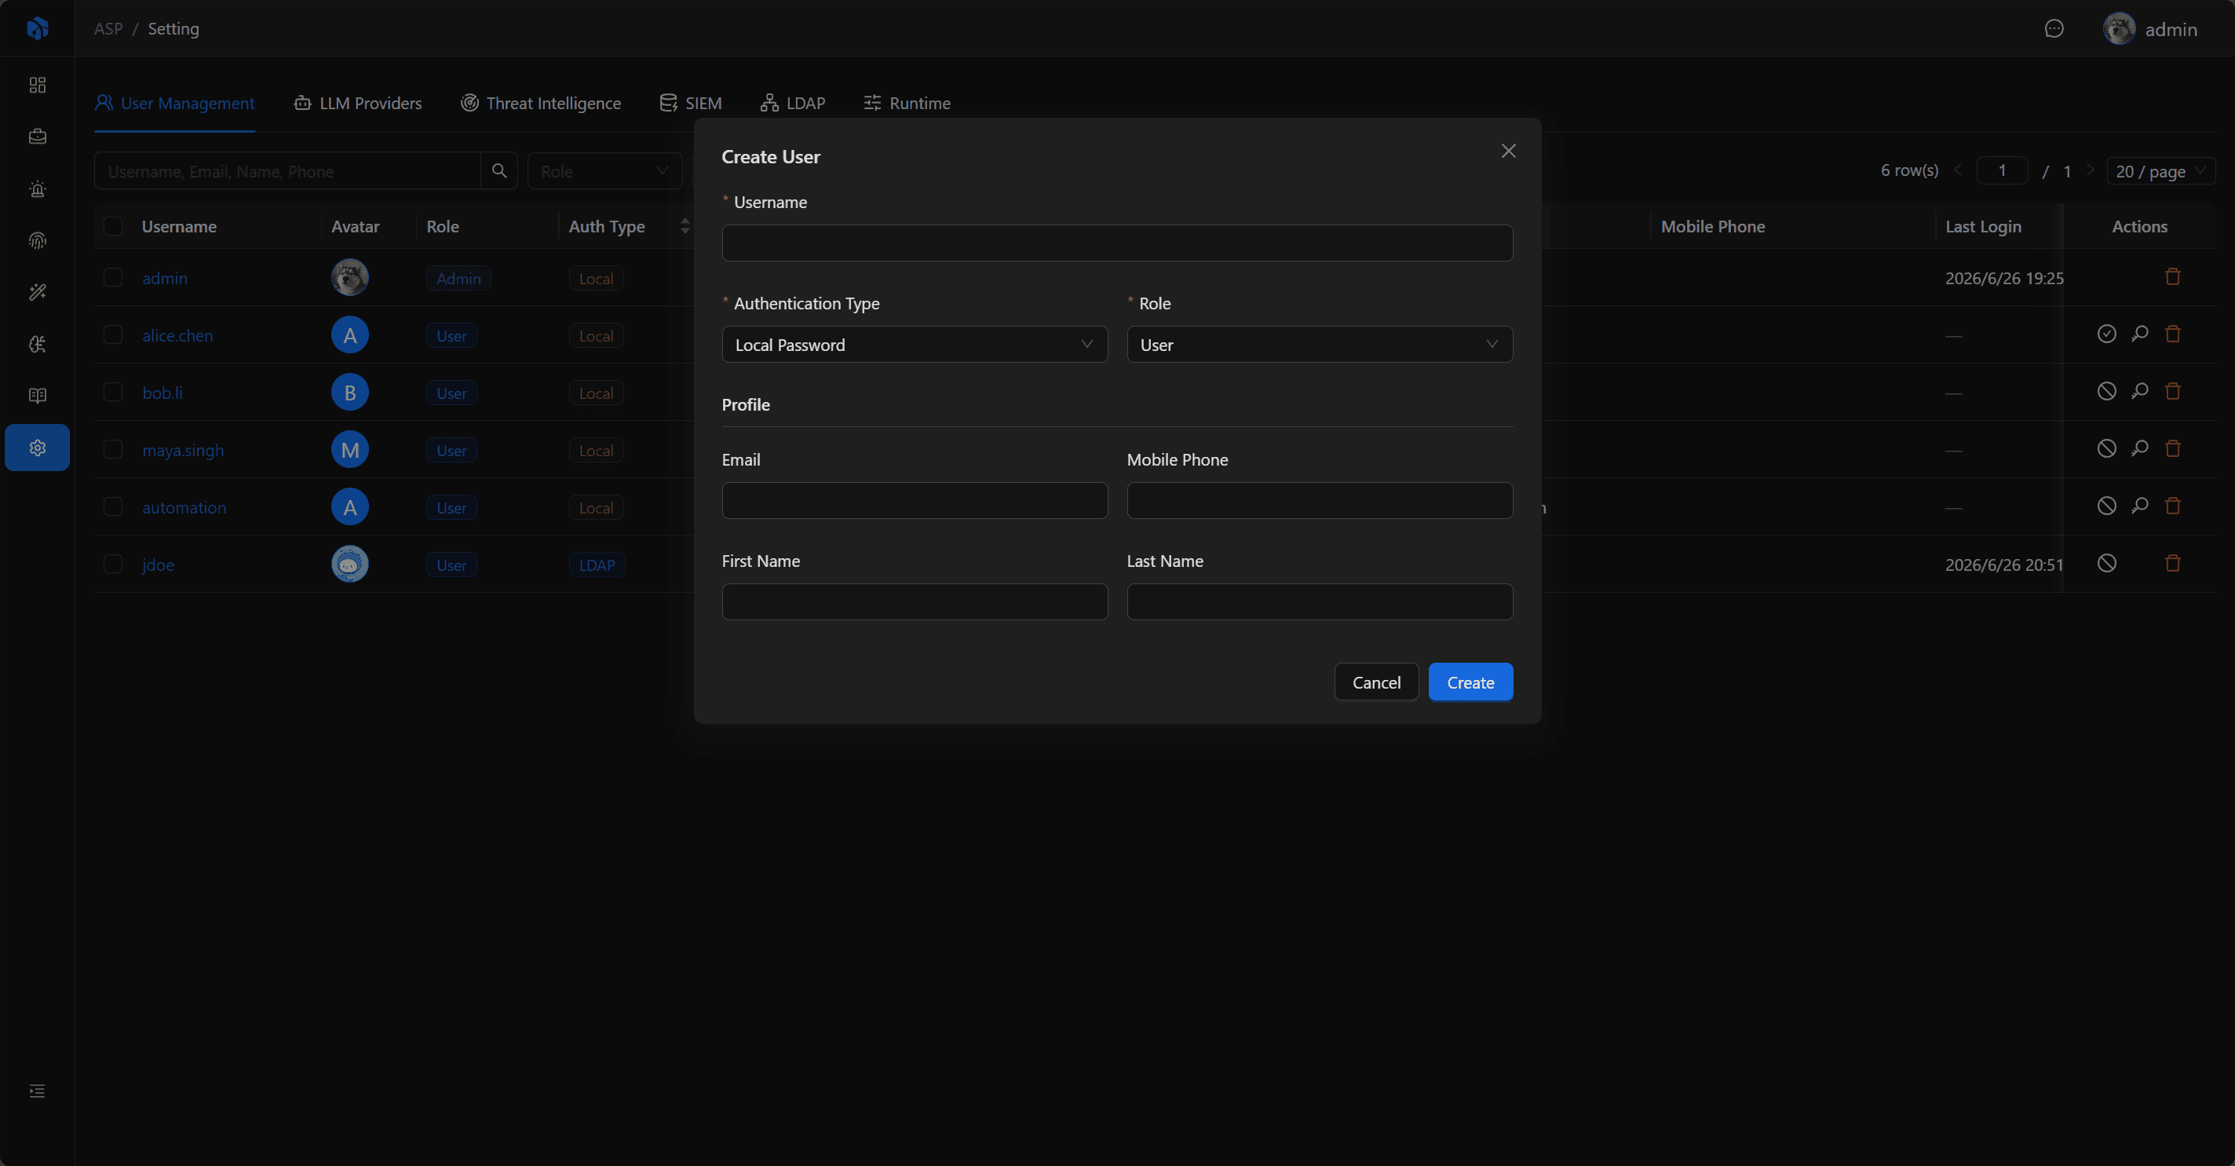Switch to the LLM Providers tab
Viewport: 2235px width, 1166px height.
[357, 103]
